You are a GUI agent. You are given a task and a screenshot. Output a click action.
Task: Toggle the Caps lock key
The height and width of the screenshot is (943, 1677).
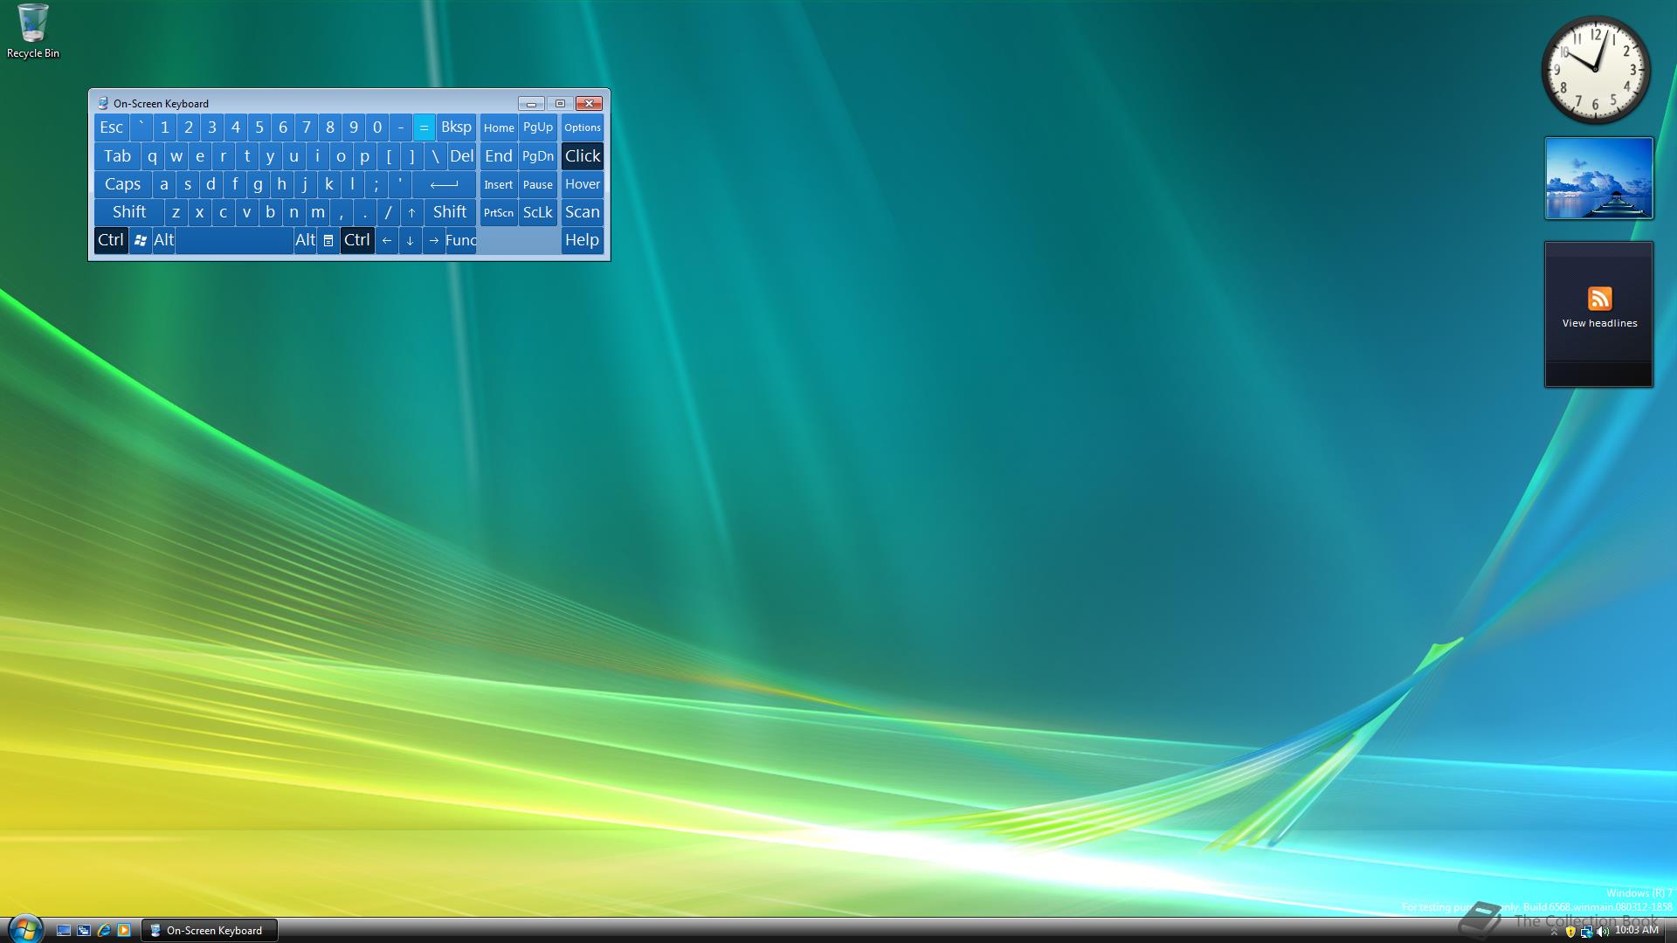point(122,184)
